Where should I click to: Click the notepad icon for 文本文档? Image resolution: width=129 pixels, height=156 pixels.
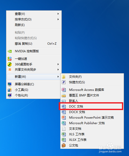pyautogui.click(x=64, y=129)
